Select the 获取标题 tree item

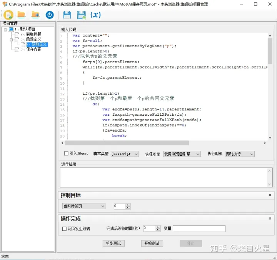coord(33,34)
